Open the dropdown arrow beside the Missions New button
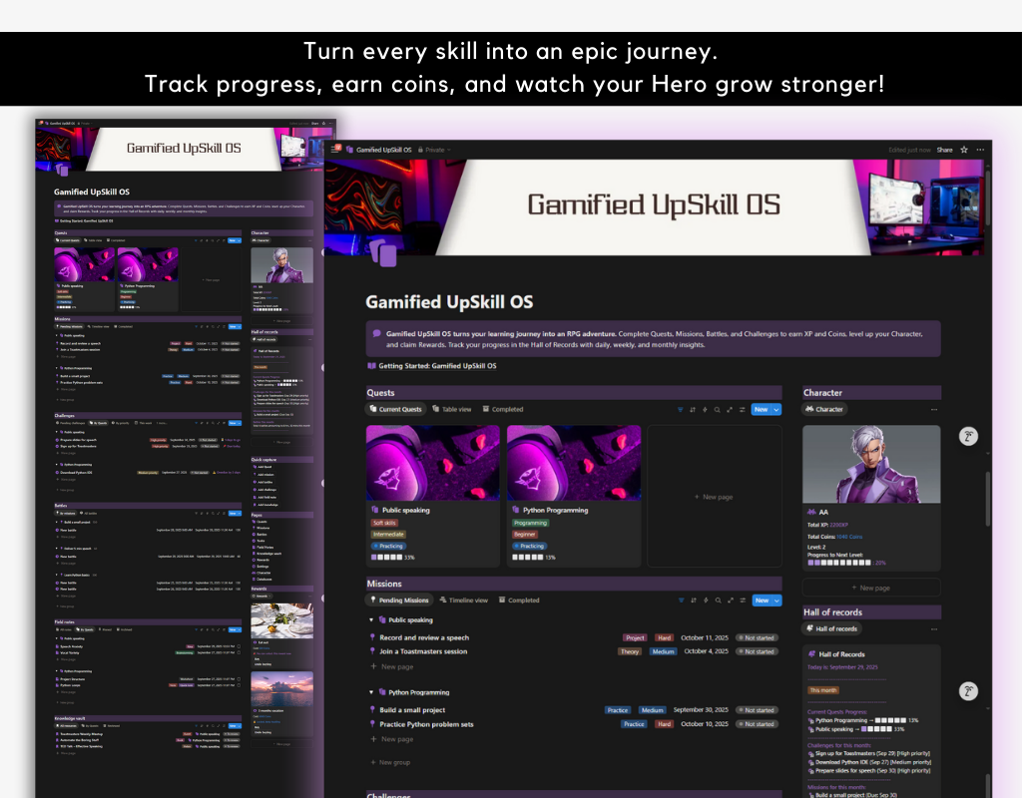The width and height of the screenshot is (1022, 798). click(x=776, y=600)
